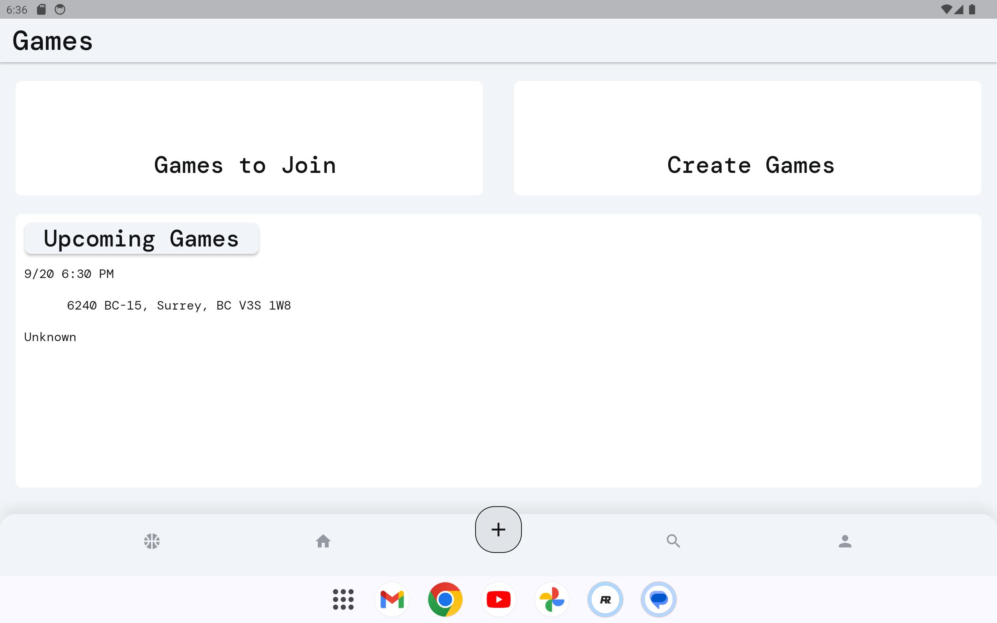This screenshot has height=623, width=997.
Task: Launch Chrome from the taskbar
Action: click(x=445, y=599)
